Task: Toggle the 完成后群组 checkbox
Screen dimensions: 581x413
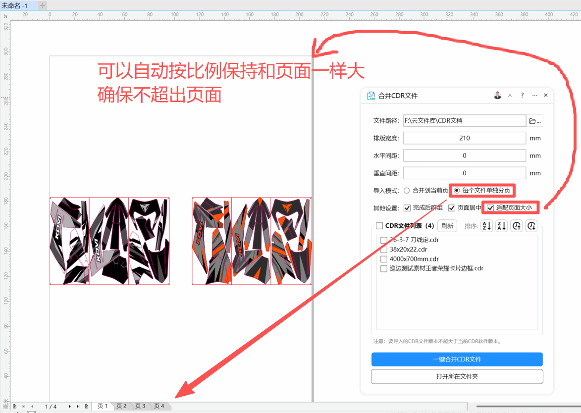Action: pyautogui.click(x=408, y=208)
